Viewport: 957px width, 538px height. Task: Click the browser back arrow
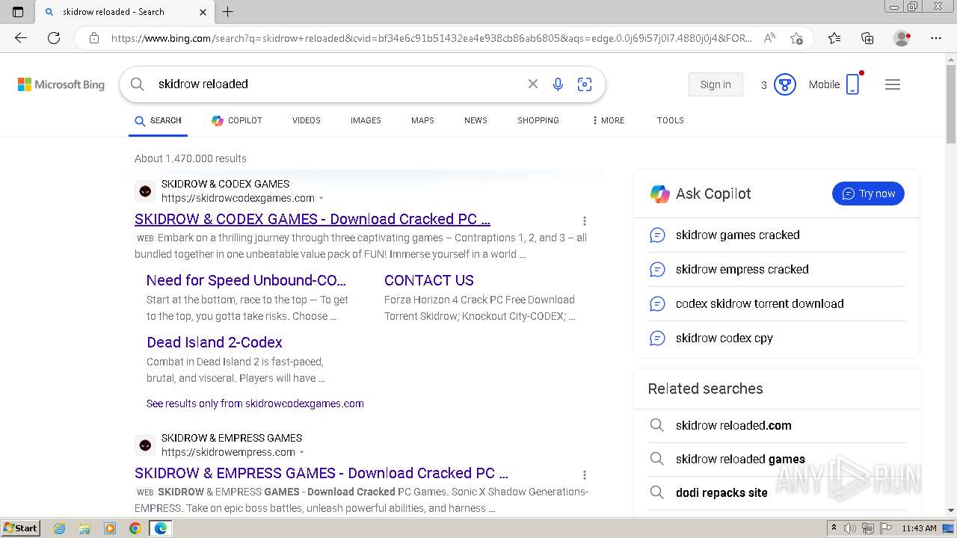tap(21, 38)
